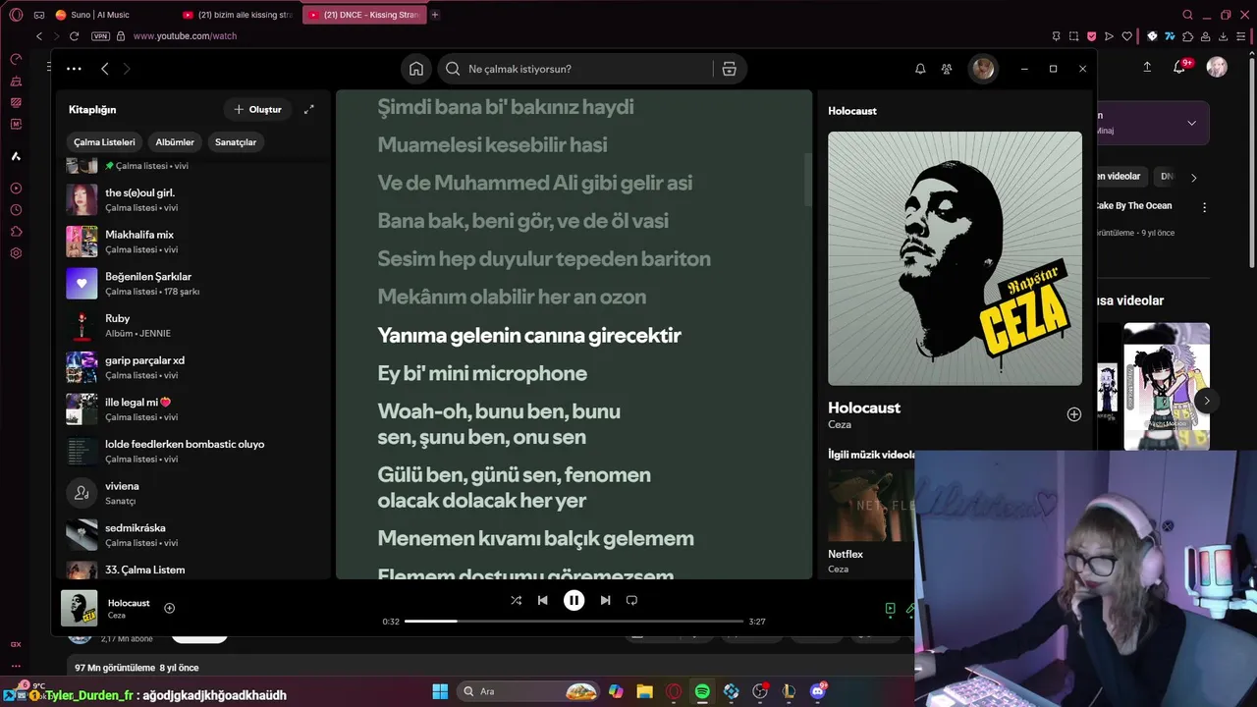The width and height of the screenshot is (1257, 707).
Task: Expand YouTube playlist dropdown chevron
Action: pos(1191,123)
